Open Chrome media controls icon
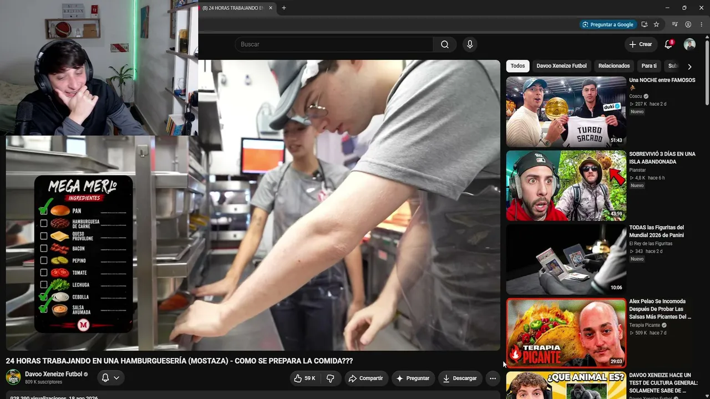710x399 pixels. click(x=674, y=24)
